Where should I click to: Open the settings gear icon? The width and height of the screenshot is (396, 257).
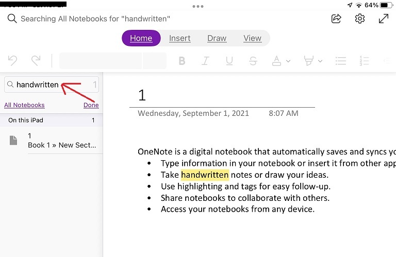[359, 19]
